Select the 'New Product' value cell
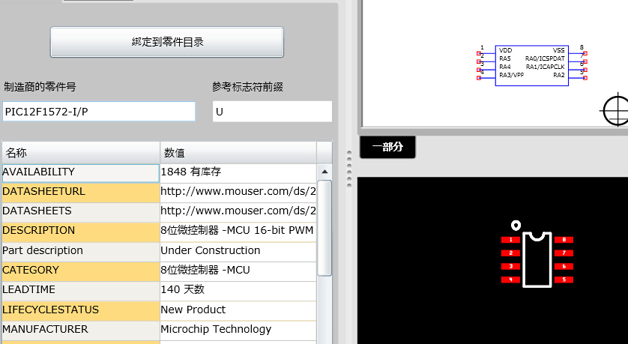Viewport: 628px width, 344px height. 238,311
